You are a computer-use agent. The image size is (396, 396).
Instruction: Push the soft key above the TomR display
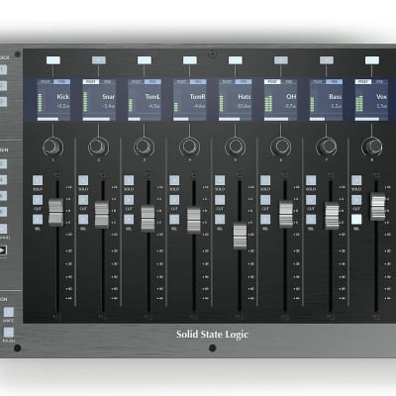pyautogui.click(x=190, y=60)
